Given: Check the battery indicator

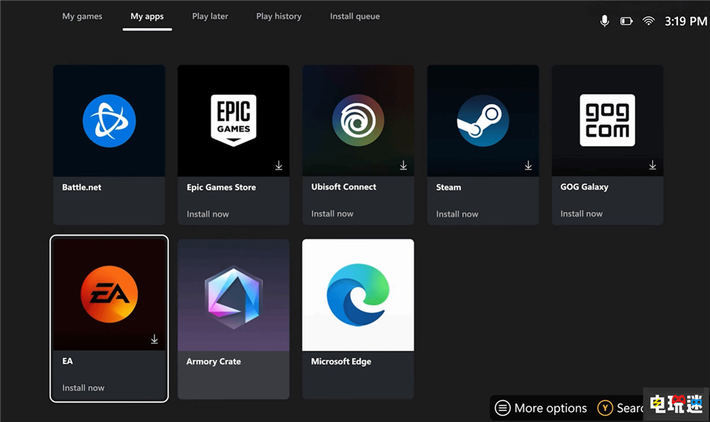Looking at the screenshot, I should pyautogui.click(x=626, y=21).
